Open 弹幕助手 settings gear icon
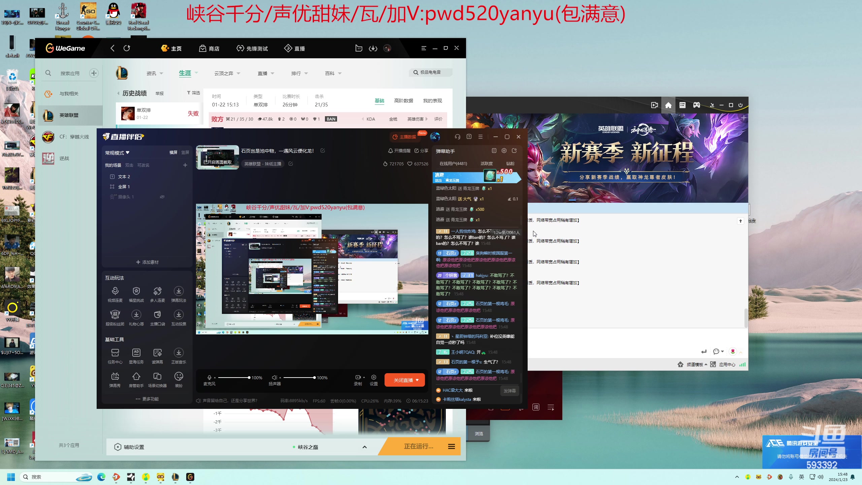862x485 pixels. point(504,151)
